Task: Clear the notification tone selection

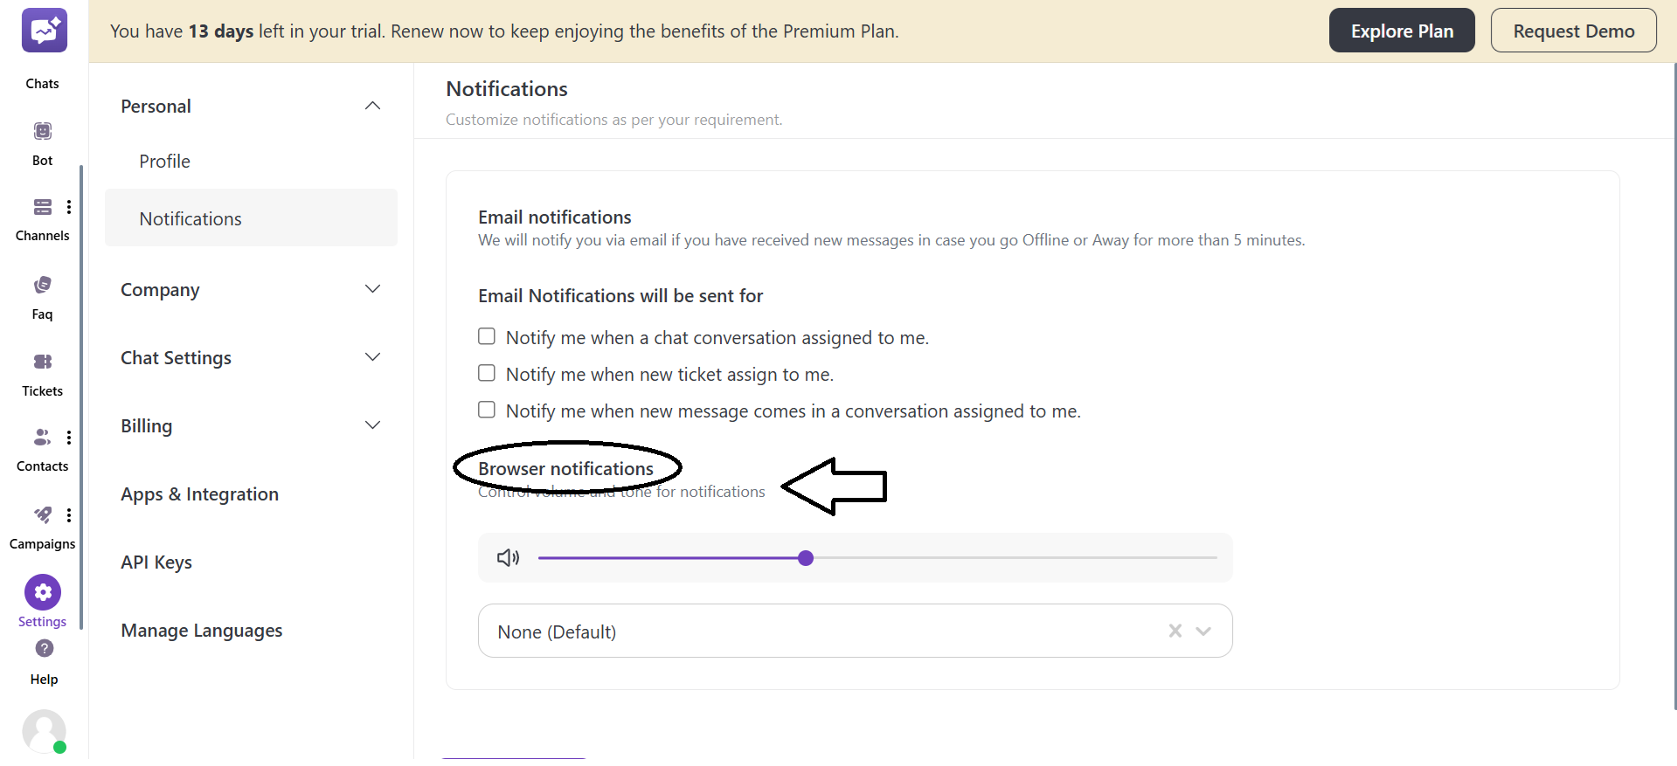Action: (x=1175, y=631)
